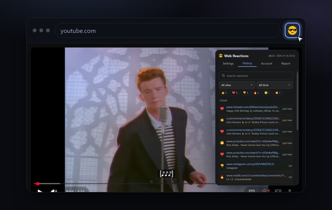
Task: Click the red scrubber dot on the progress bar
Action: [38, 183]
